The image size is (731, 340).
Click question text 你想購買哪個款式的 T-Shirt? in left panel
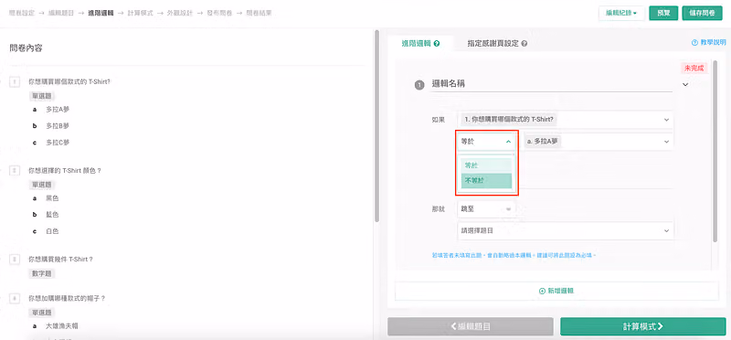(x=69, y=81)
